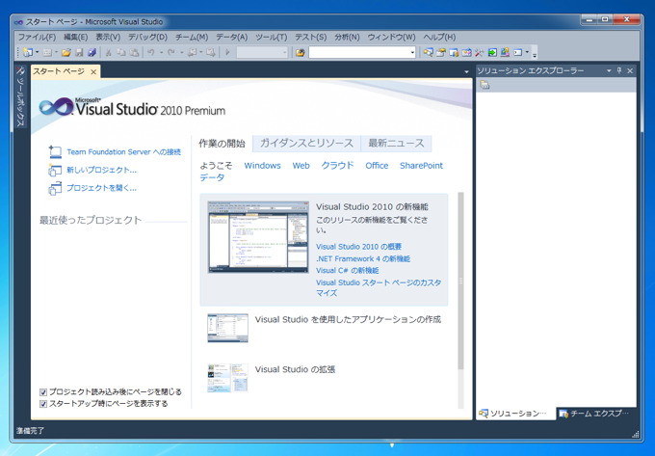Image resolution: width=655 pixels, height=456 pixels.
Task: Switch to the チーム エクスプローラー bottom tab
Action: pyautogui.click(x=594, y=414)
